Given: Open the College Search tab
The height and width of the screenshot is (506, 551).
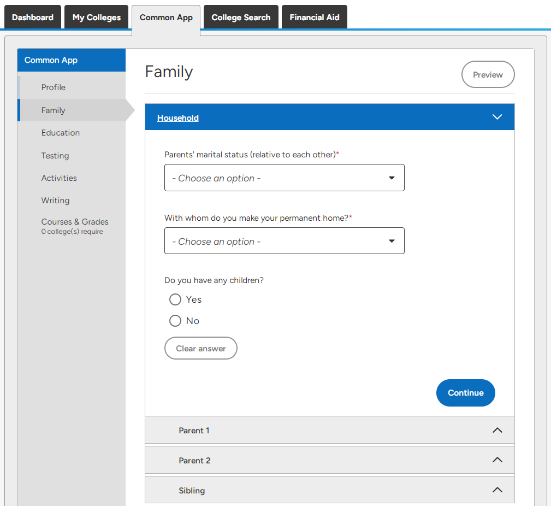Looking at the screenshot, I should (x=241, y=17).
